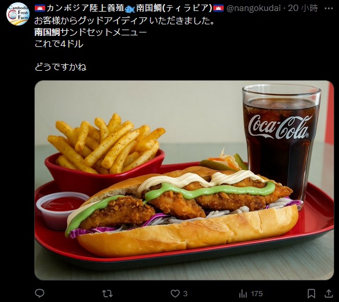The width and height of the screenshot is (339, 302).
Task: Open the sandwich set photo
Action: (184, 180)
